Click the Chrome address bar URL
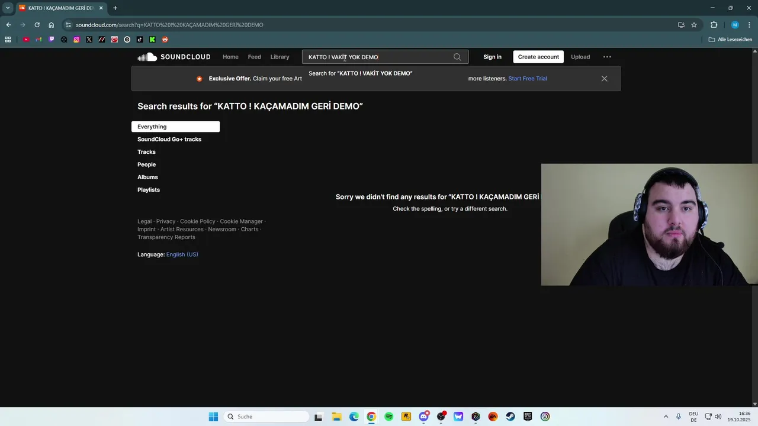This screenshot has width=758, height=426. coord(169,25)
